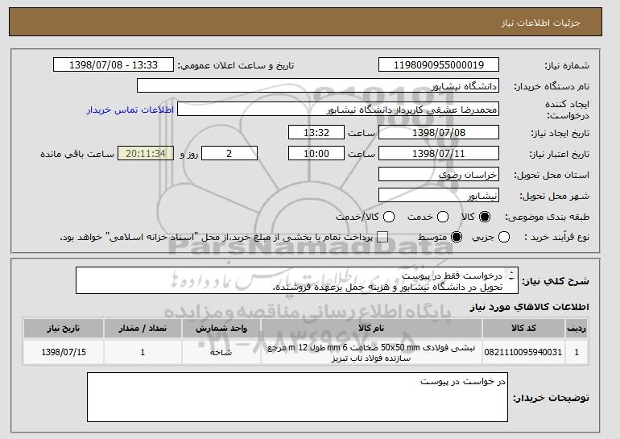
Task: Click the row number cell 1 under ردیف
Action: (x=577, y=352)
